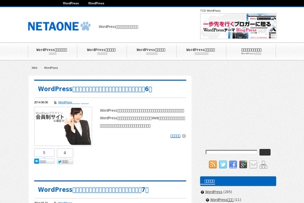Screen dimensions: 304x203
Task: Open the orange RSS feed icon
Action: [213, 164]
